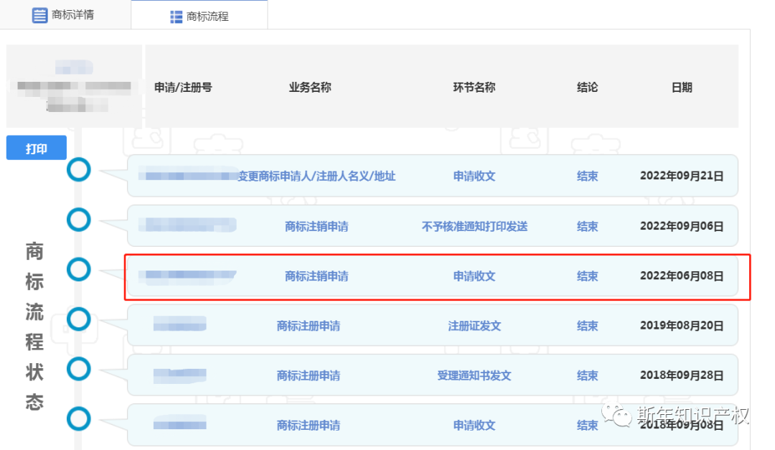Image resolution: width=775 pixels, height=450 pixels.
Task: Open the 商标注销申请 link dated 2022年09月06日
Action: pos(316,225)
